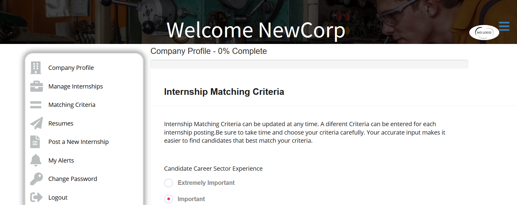Image resolution: width=517 pixels, height=205 pixels.
Task: Select the Important radio button
Action: point(169,199)
